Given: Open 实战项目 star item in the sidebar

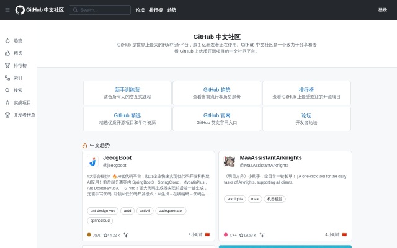Looking at the screenshot, I should [22, 103].
